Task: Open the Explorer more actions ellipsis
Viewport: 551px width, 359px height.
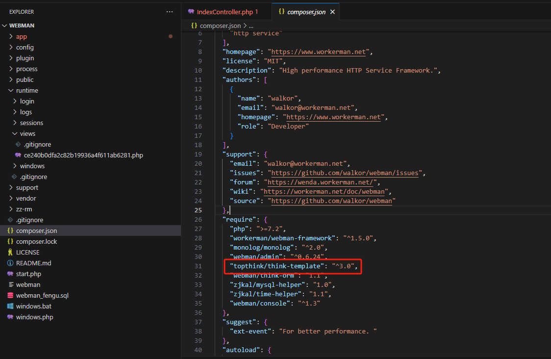Action: [170, 12]
